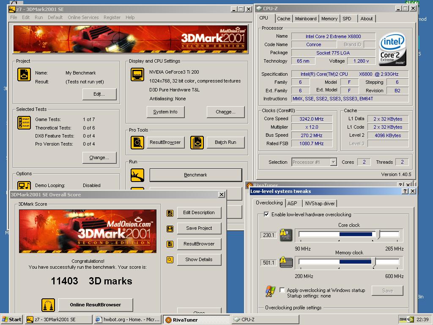
Task: Click the Edit Description icon in score dialog
Action: (170, 213)
